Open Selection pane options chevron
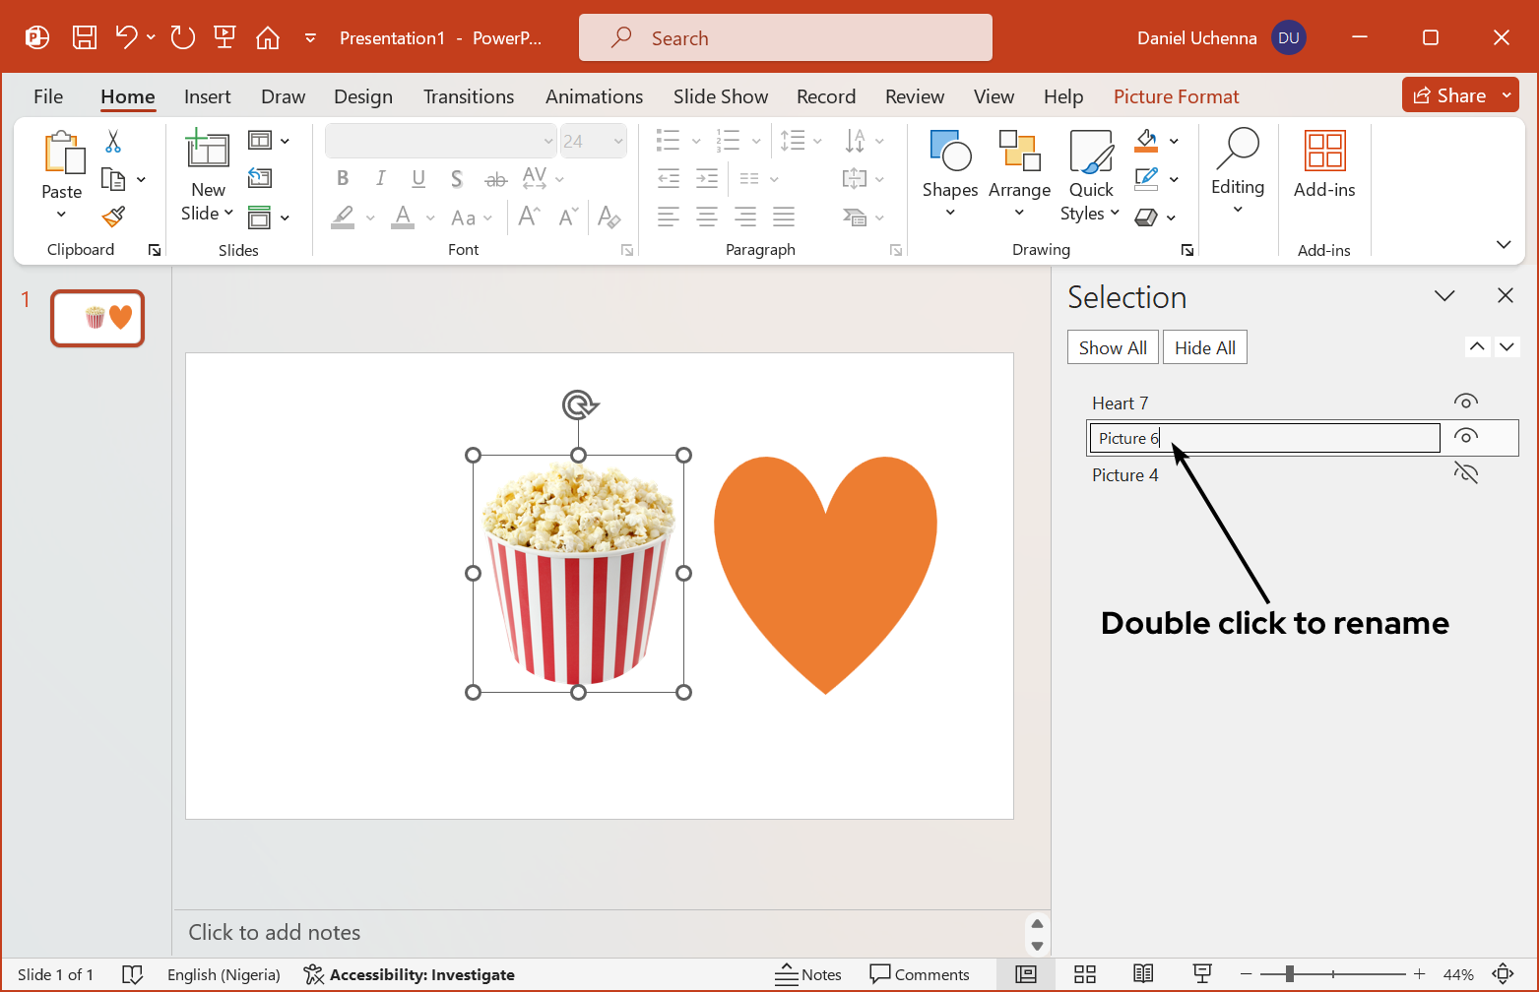 coord(1444,296)
